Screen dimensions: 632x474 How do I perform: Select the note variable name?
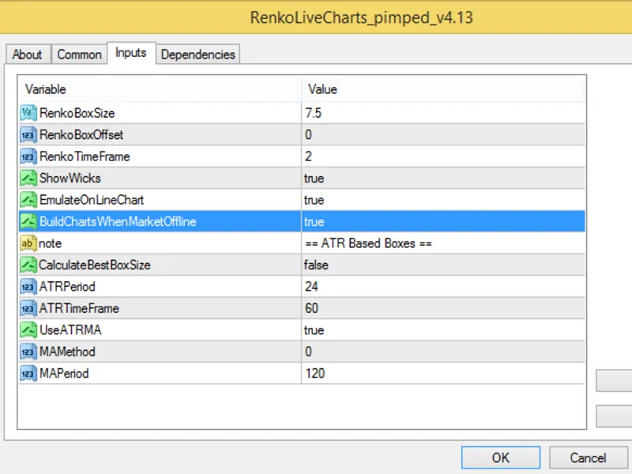(50, 243)
